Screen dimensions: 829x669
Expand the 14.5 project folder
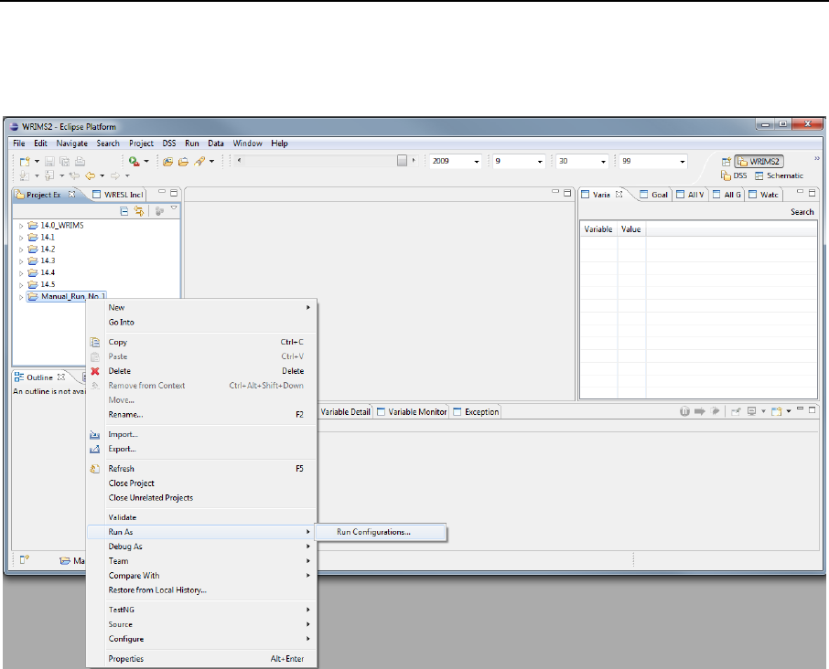tap(21, 285)
